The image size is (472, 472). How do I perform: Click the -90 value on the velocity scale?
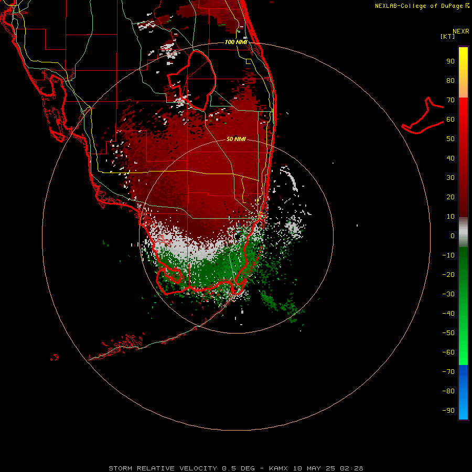click(448, 411)
